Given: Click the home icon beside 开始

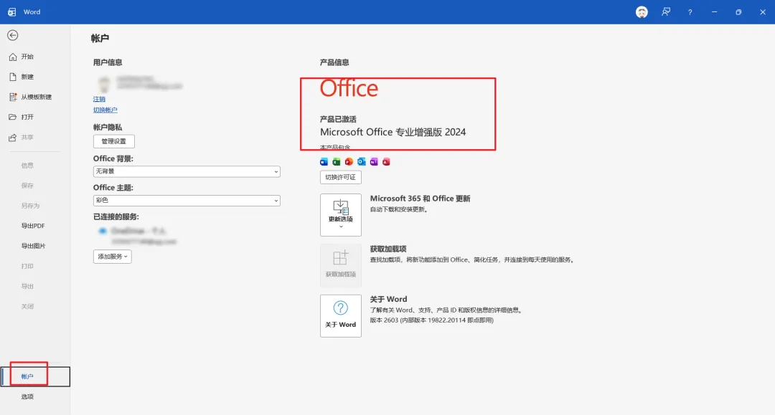Looking at the screenshot, I should tap(13, 57).
